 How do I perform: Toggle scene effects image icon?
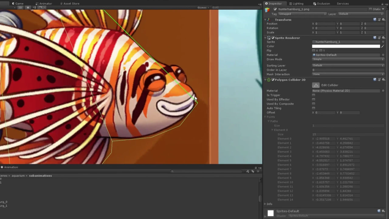41,8
